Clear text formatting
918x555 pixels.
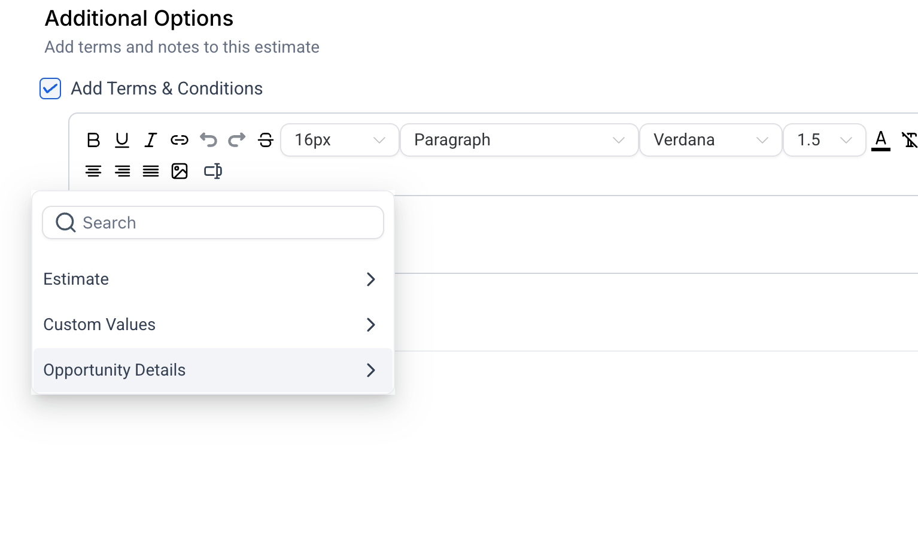[x=910, y=140]
